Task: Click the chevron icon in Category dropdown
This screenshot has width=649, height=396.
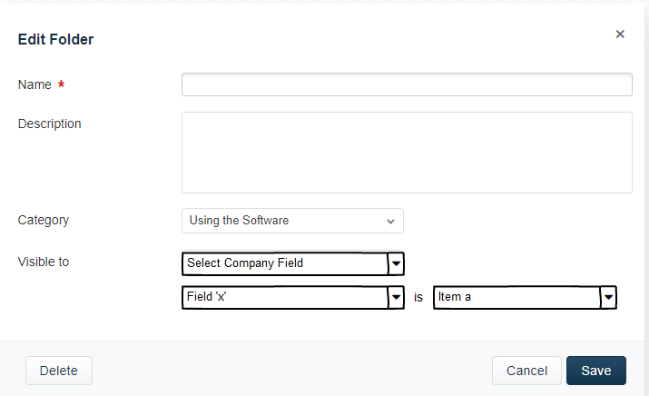Action: [x=390, y=222]
